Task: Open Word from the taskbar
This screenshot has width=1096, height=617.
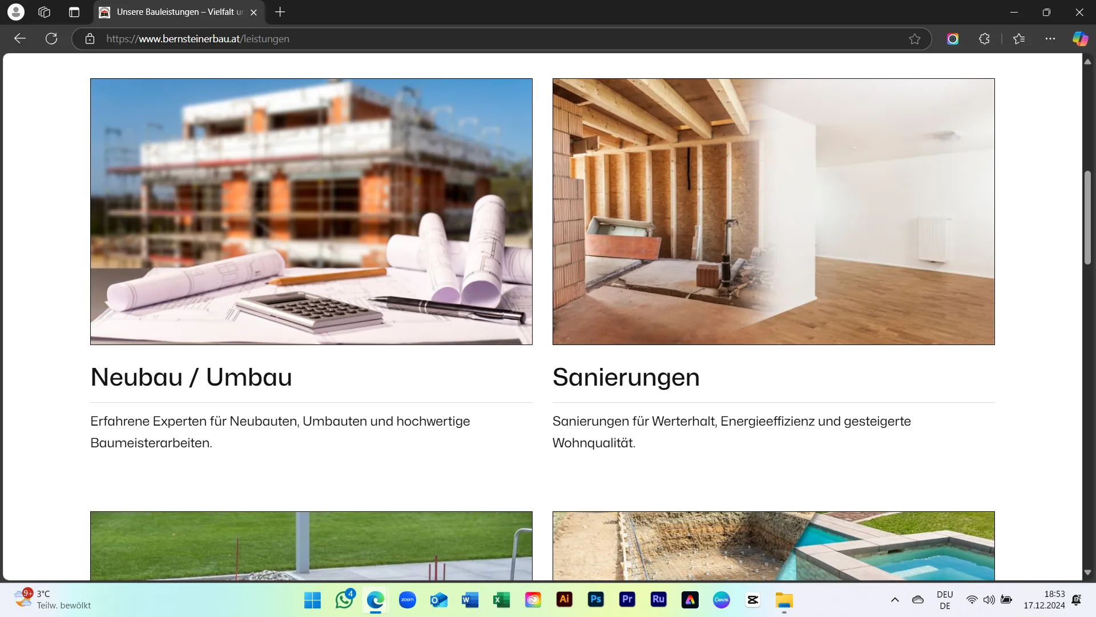Action: tap(470, 600)
